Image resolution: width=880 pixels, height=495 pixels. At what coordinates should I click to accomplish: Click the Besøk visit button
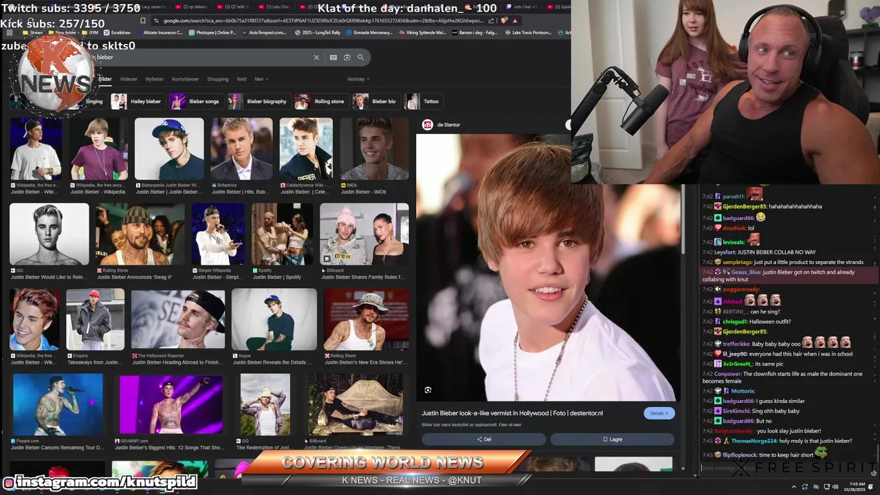(x=659, y=413)
